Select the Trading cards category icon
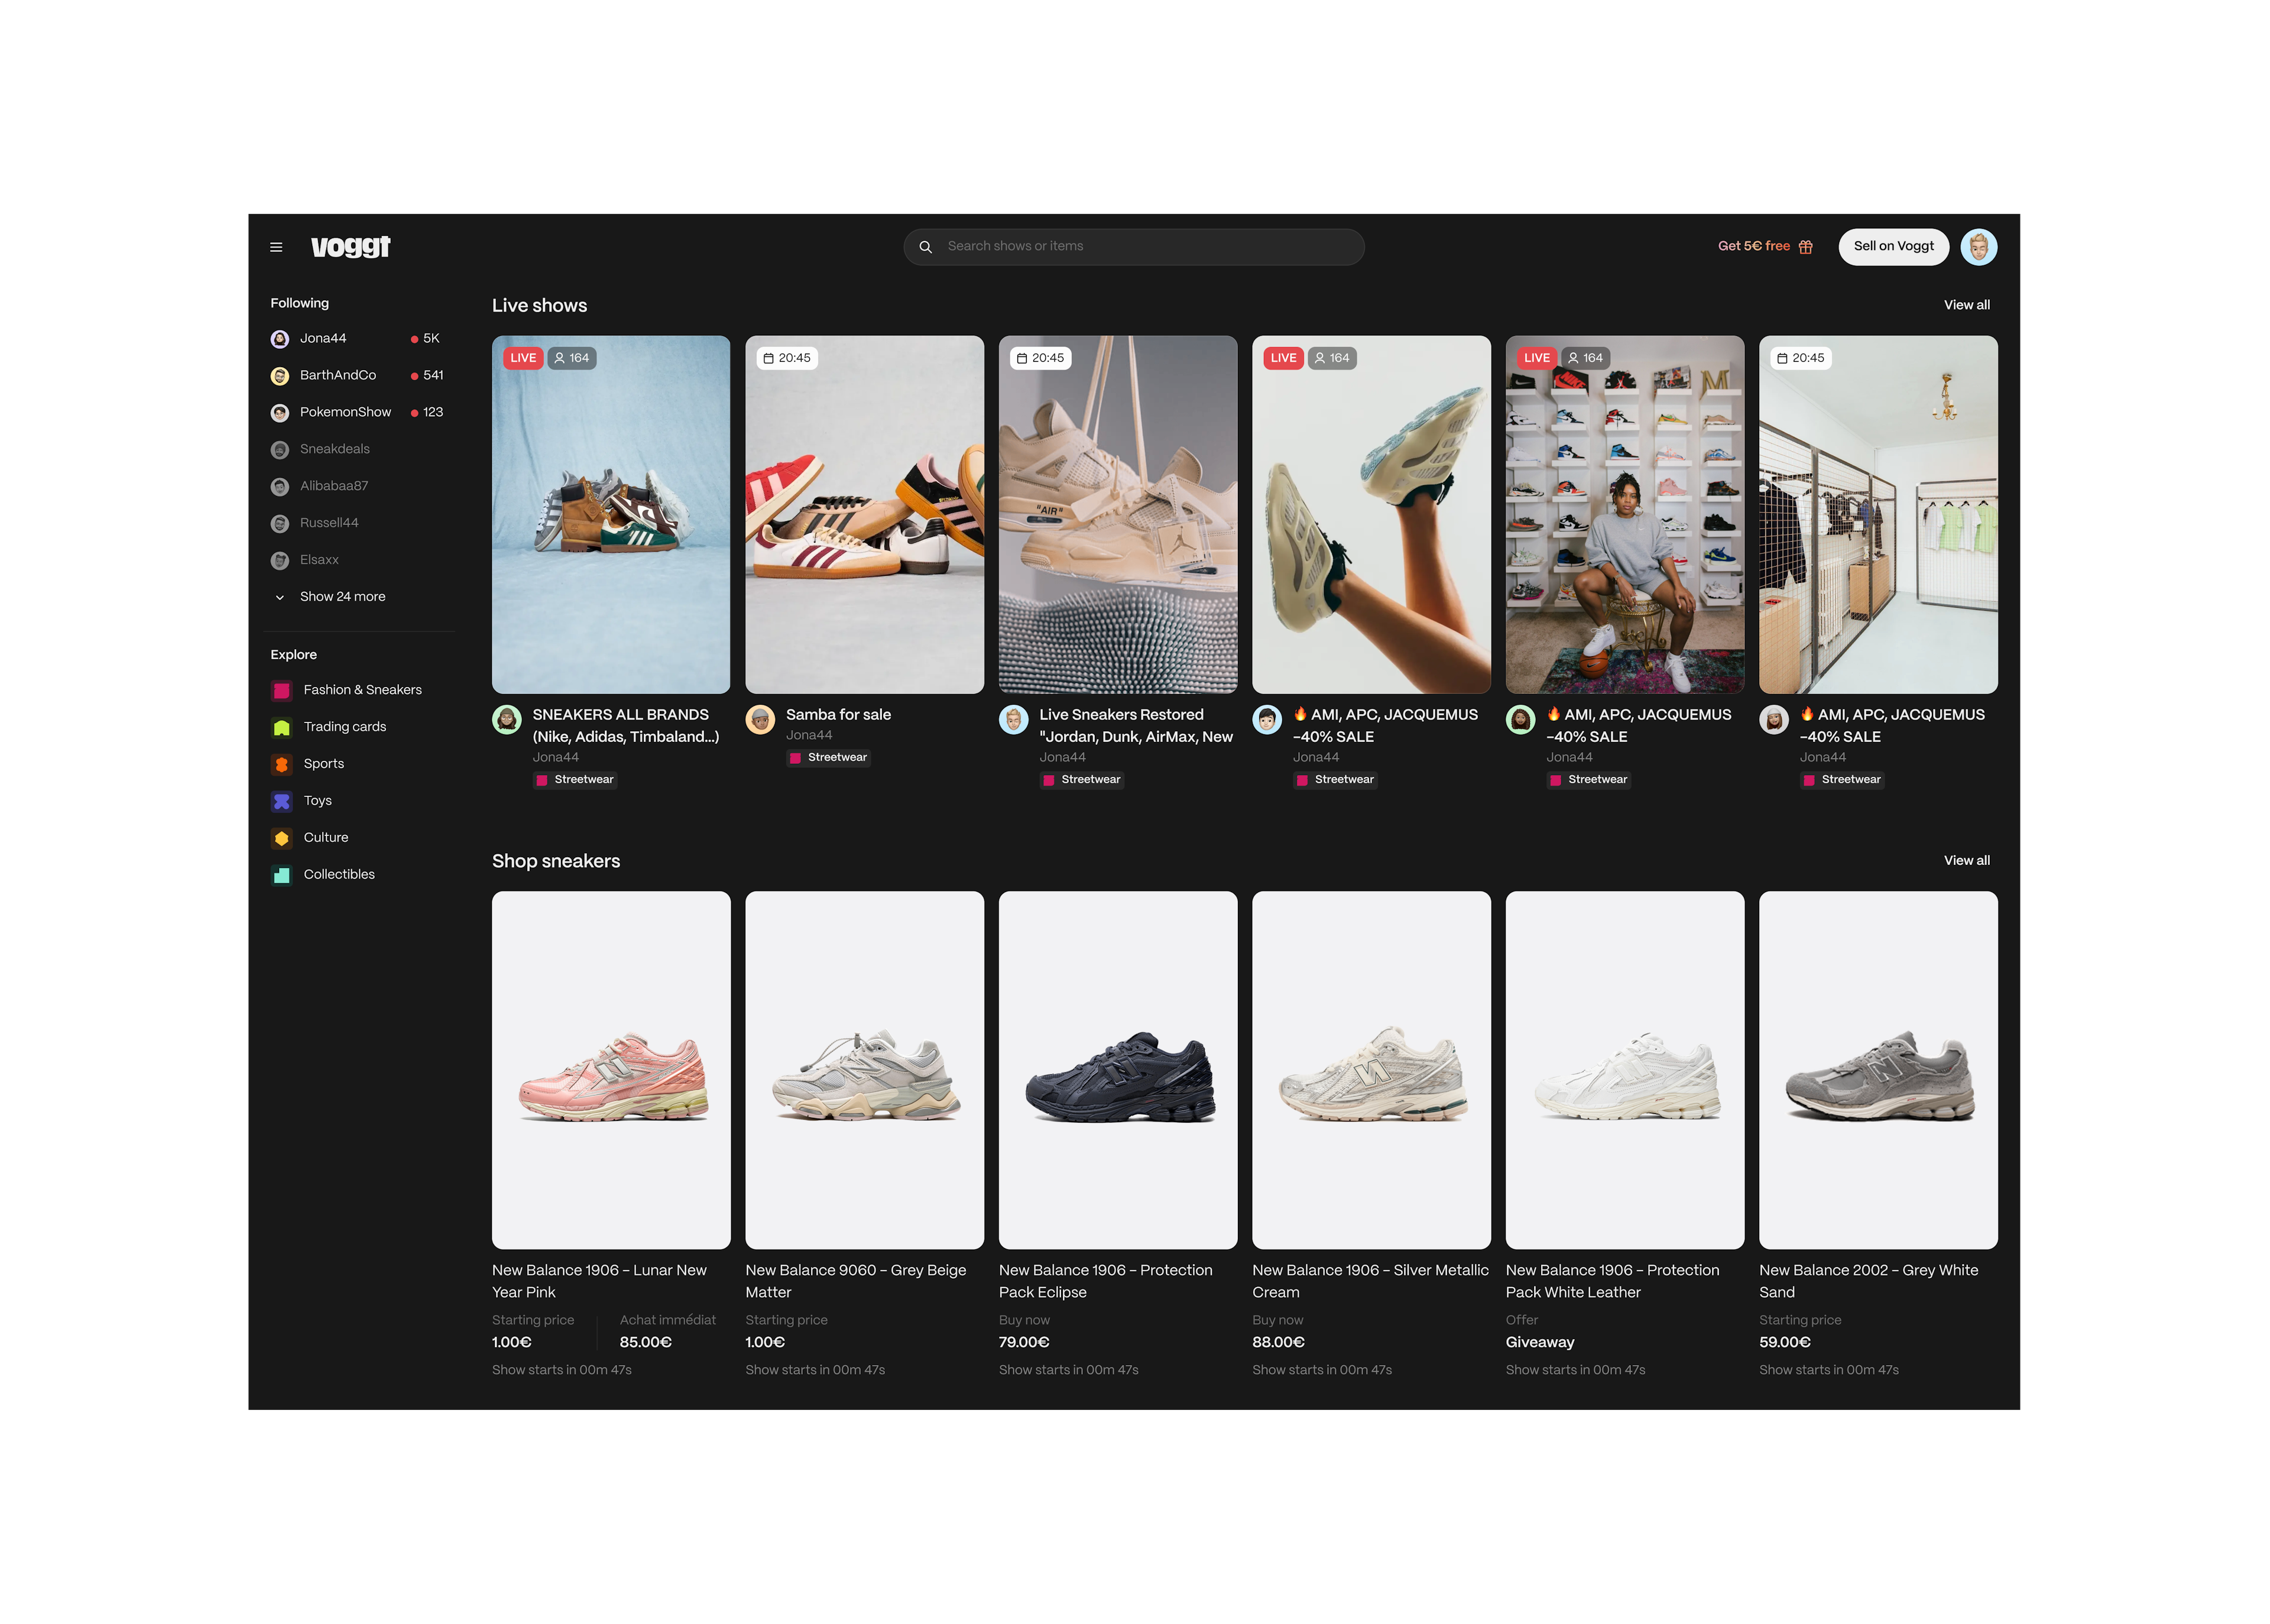This screenshot has width=2270, height=1624. click(x=282, y=728)
